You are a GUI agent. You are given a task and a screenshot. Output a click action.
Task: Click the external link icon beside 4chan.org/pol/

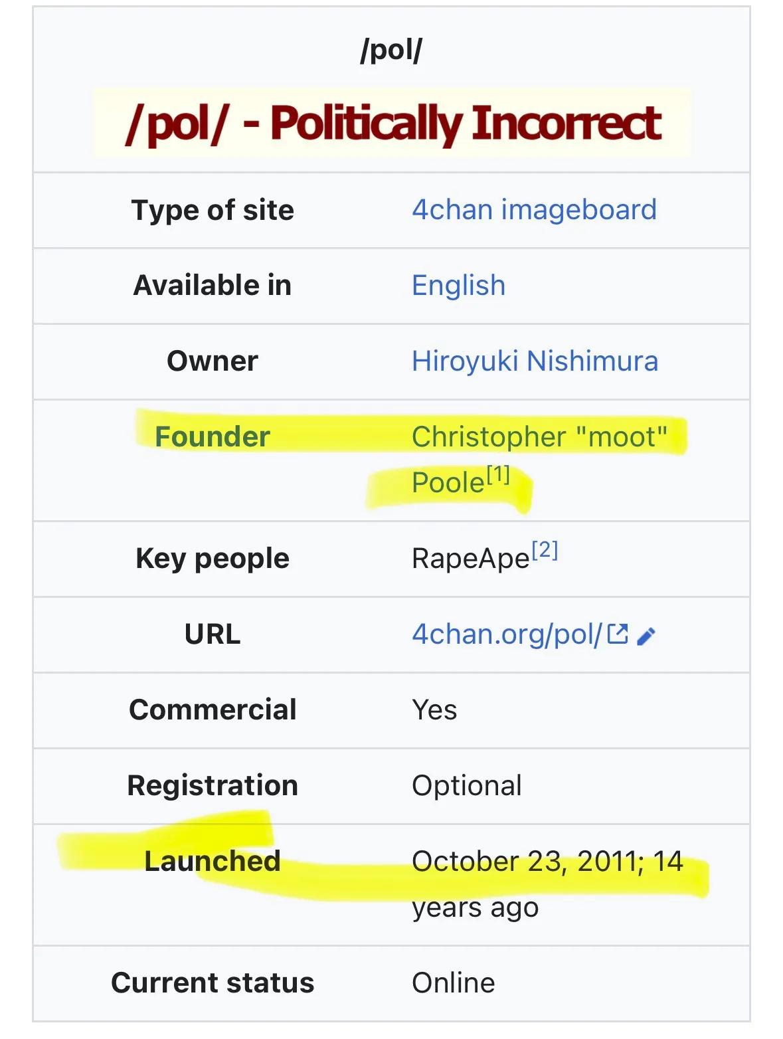[618, 634]
